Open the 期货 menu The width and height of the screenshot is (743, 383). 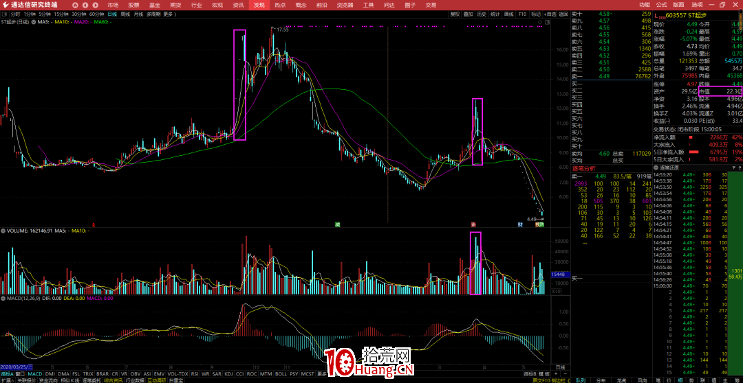(x=175, y=5)
